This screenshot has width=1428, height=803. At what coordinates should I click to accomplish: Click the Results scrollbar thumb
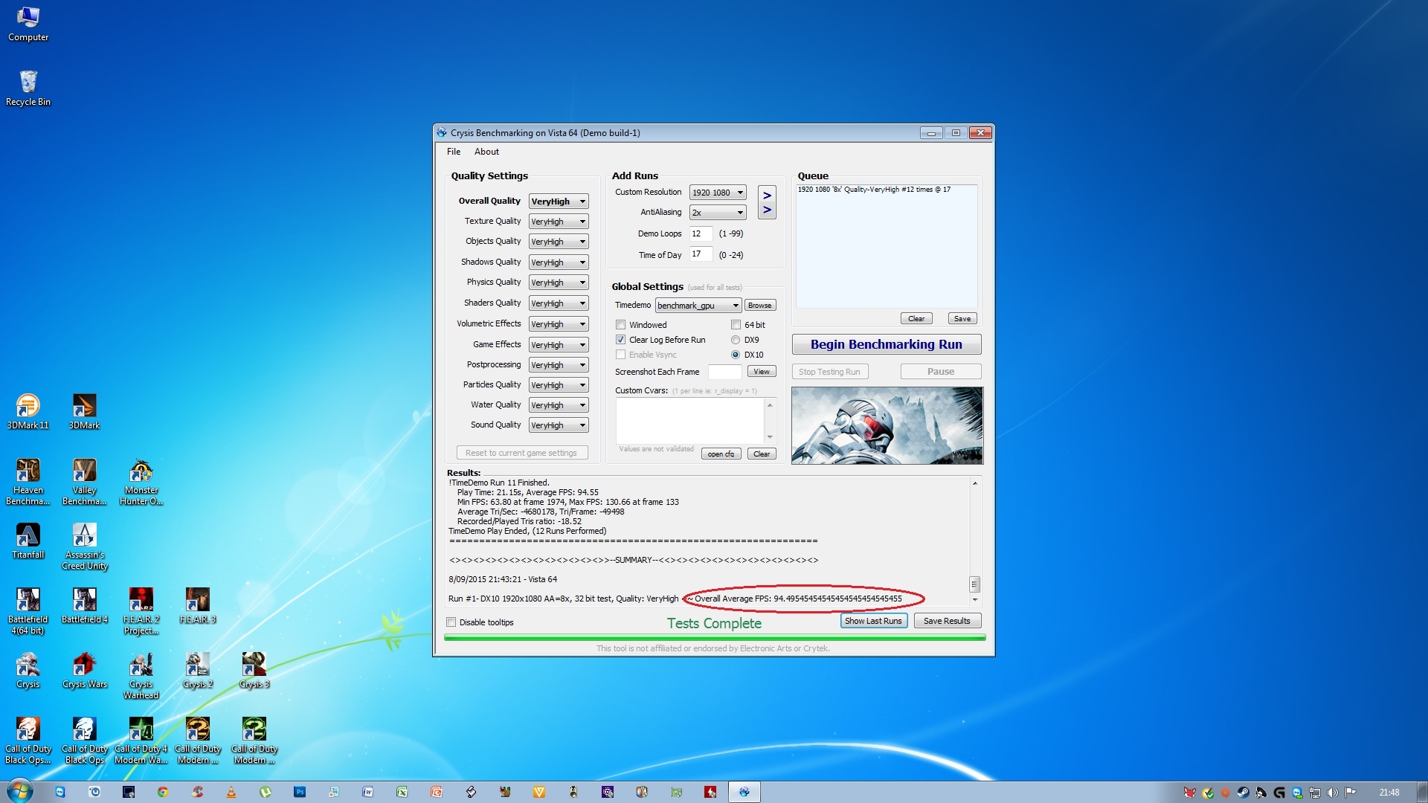click(974, 584)
